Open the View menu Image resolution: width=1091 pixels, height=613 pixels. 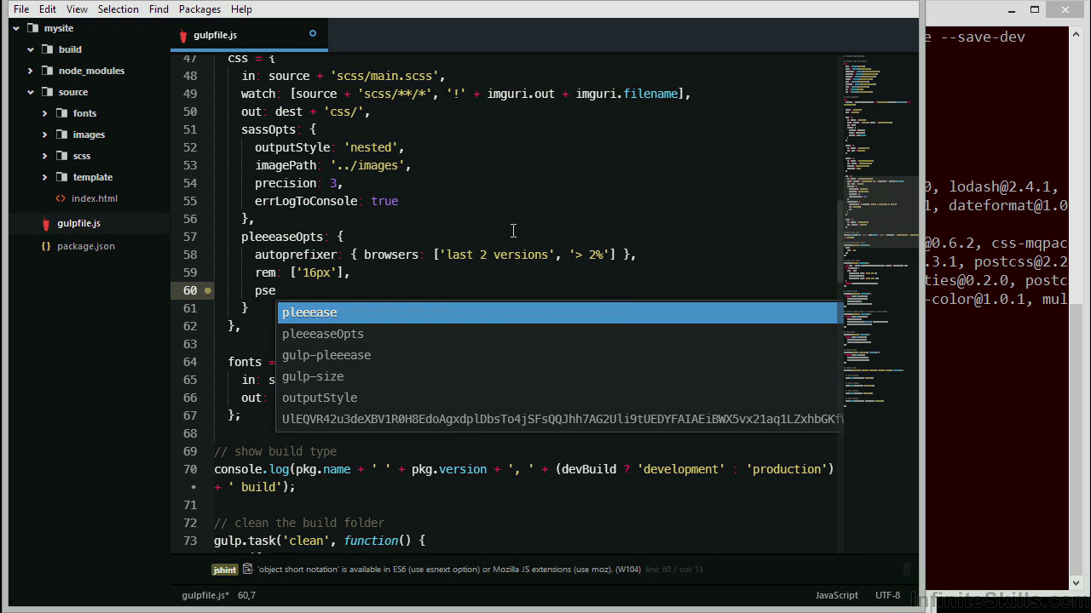click(77, 9)
